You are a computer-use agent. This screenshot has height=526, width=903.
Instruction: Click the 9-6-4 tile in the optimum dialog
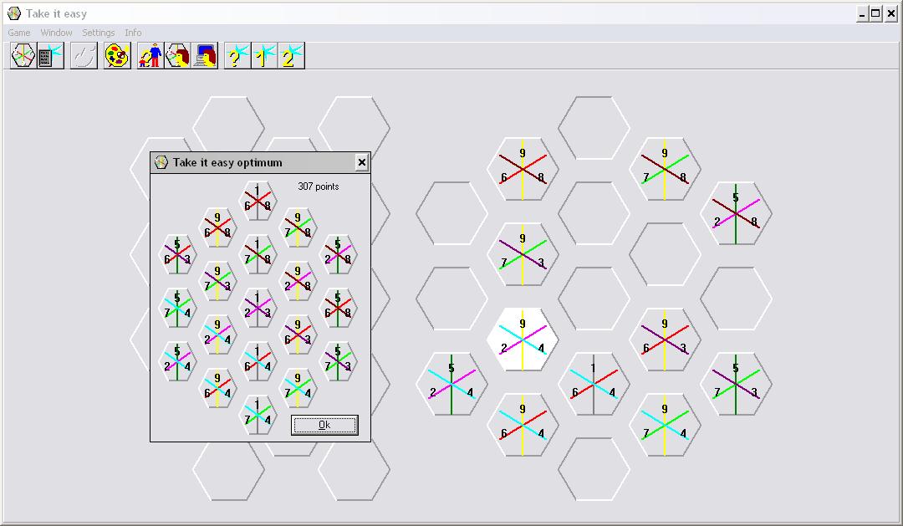tap(217, 388)
